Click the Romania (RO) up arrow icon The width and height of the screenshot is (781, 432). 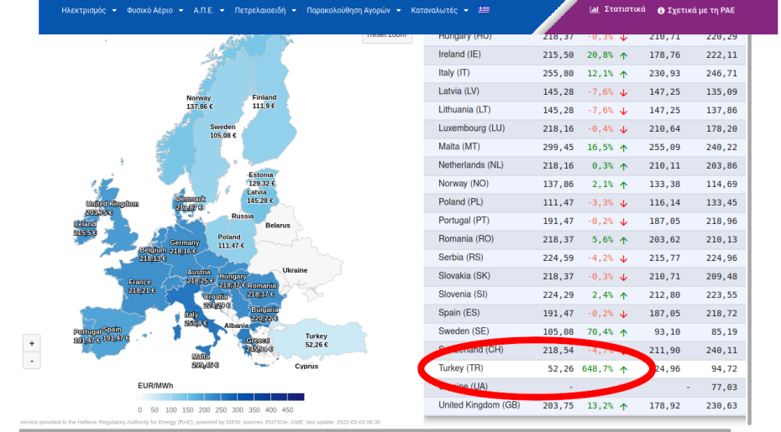coord(624,240)
